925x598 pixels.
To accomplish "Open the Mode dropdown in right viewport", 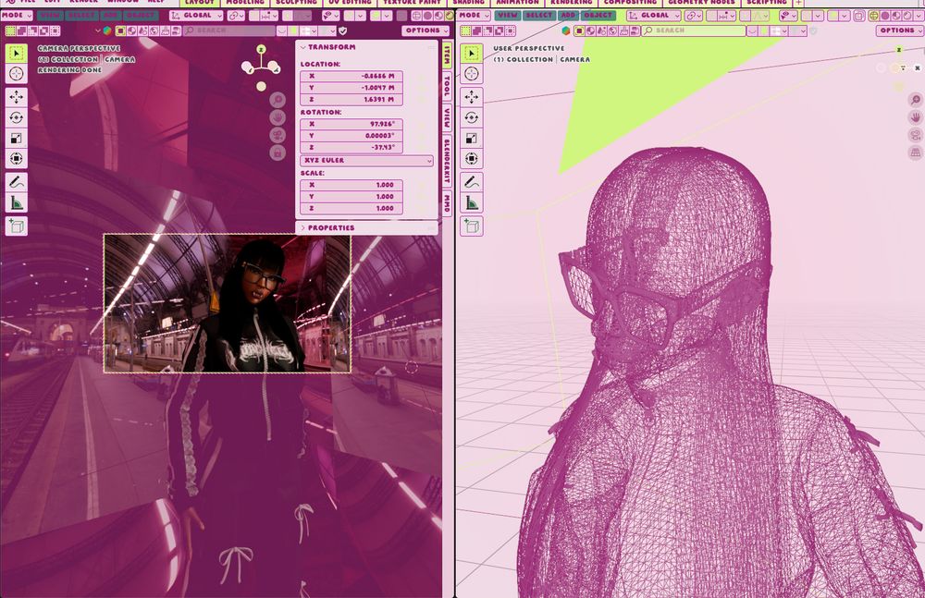I will click(x=474, y=16).
